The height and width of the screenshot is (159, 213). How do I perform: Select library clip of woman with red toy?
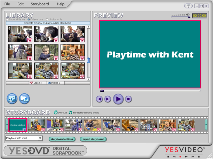tap(72, 34)
